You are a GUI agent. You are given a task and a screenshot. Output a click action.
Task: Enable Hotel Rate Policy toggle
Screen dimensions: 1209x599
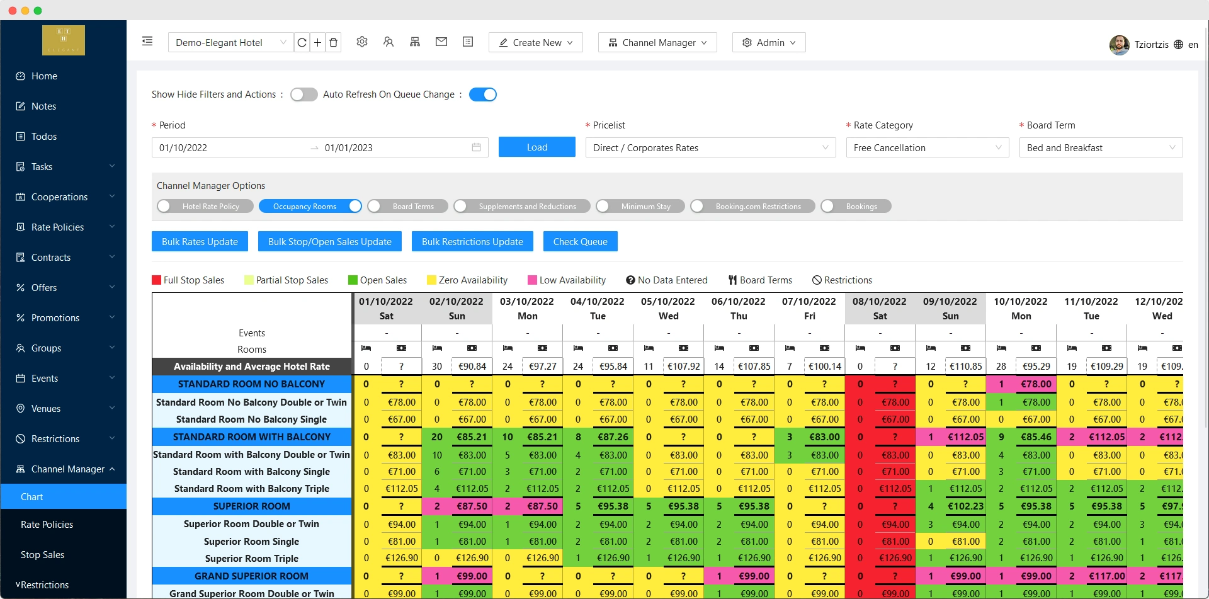(205, 206)
